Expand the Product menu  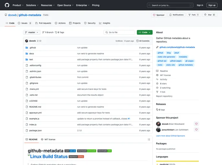click(18, 5)
